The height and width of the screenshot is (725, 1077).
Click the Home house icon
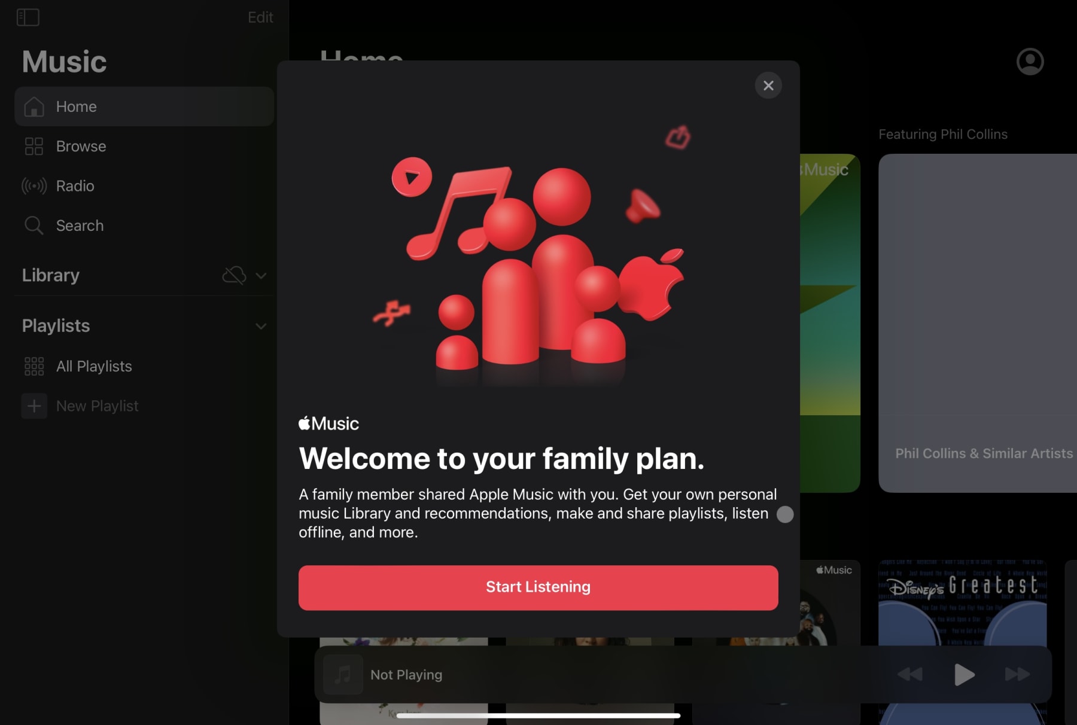[34, 106]
